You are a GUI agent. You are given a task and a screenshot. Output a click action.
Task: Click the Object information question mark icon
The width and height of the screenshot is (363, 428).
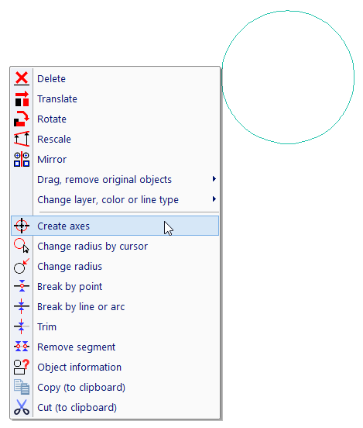22,367
